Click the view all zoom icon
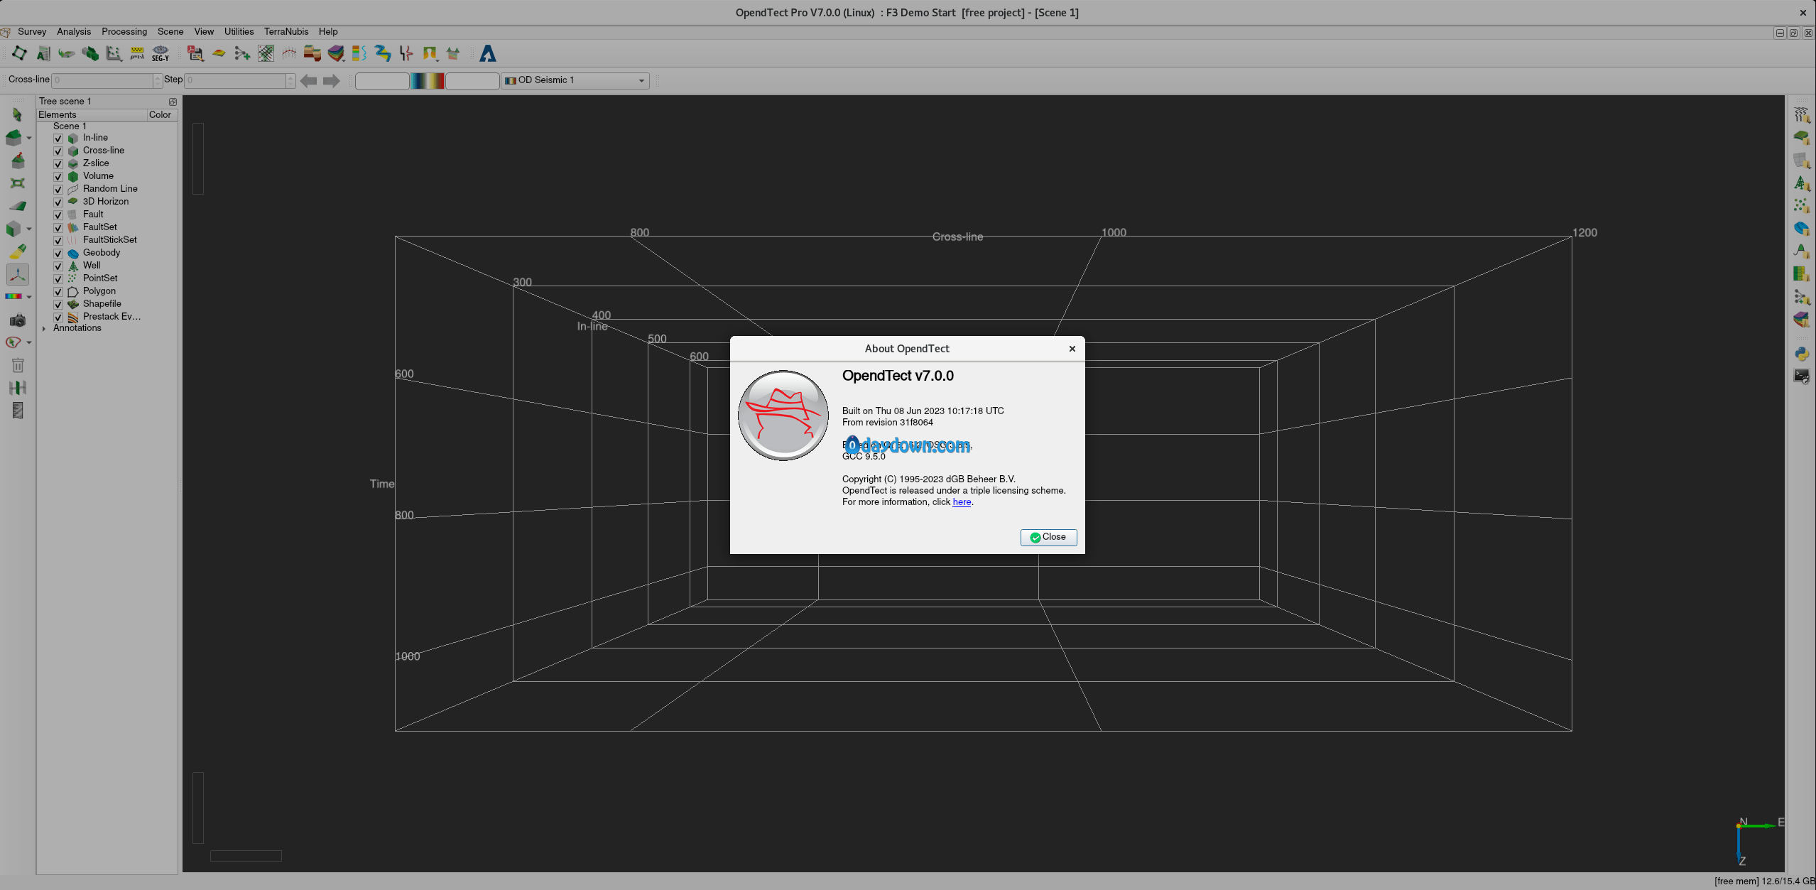The height and width of the screenshot is (890, 1816). point(18,183)
